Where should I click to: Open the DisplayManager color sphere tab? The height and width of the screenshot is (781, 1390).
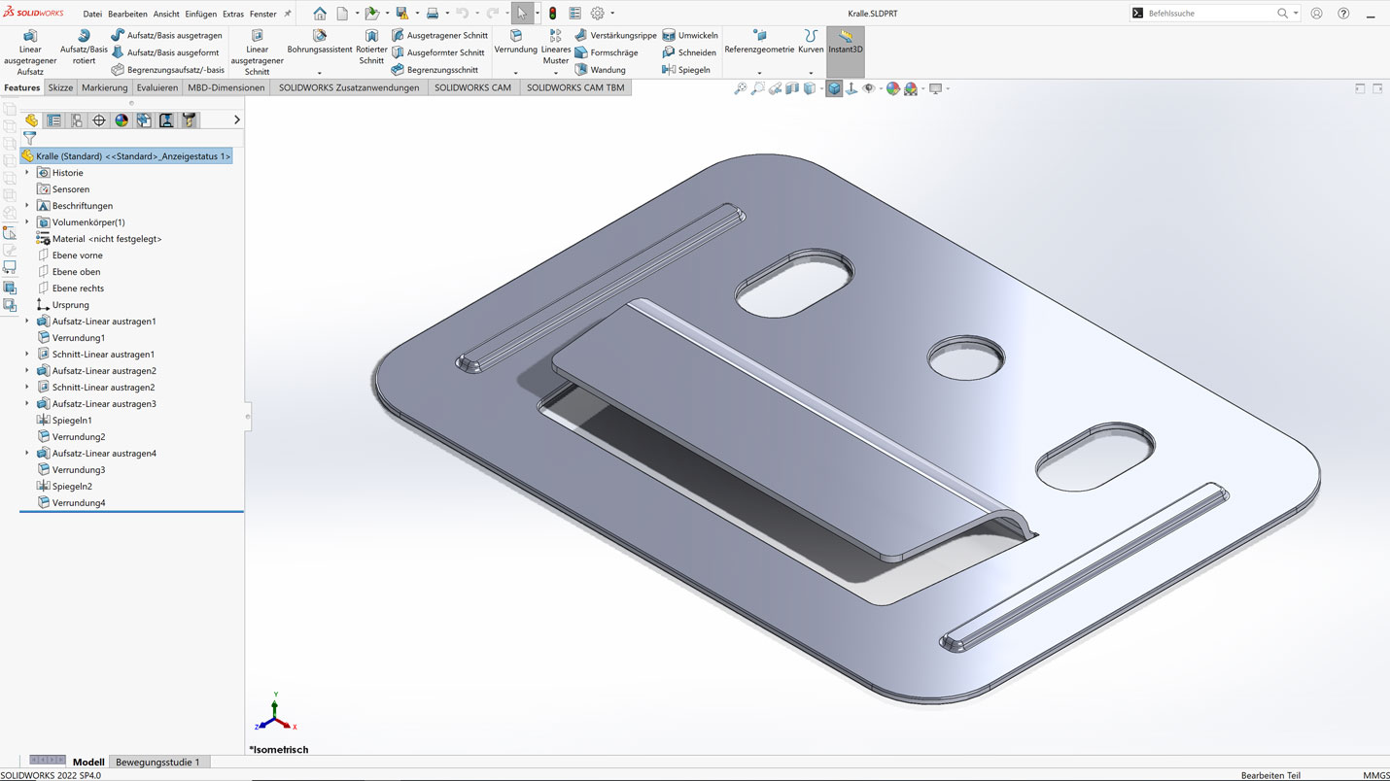[122, 120]
